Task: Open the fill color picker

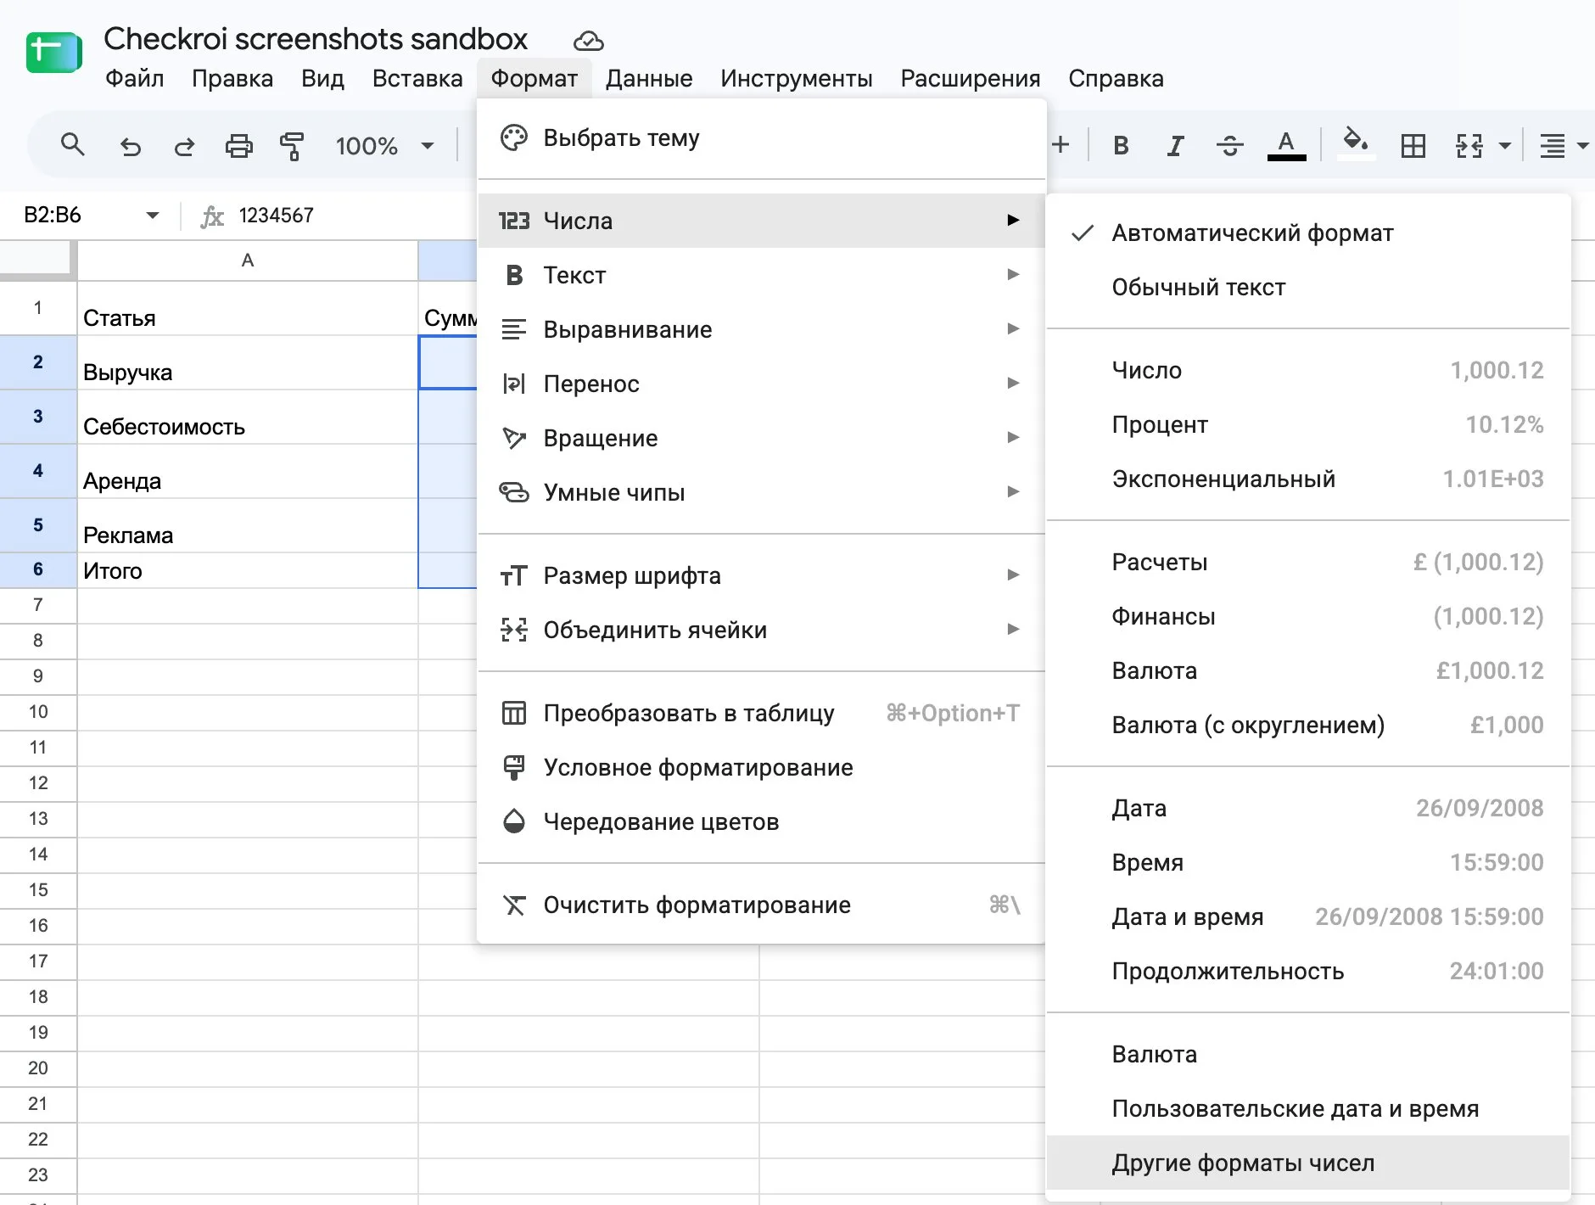Action: coord(1356,143)
